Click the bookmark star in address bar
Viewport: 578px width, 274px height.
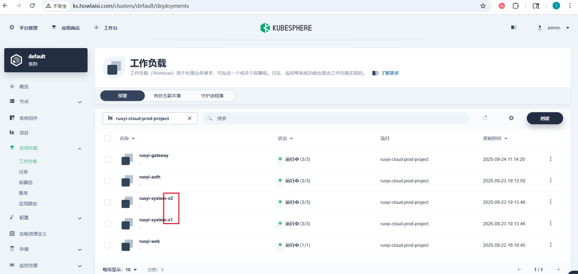pos(483,6)
